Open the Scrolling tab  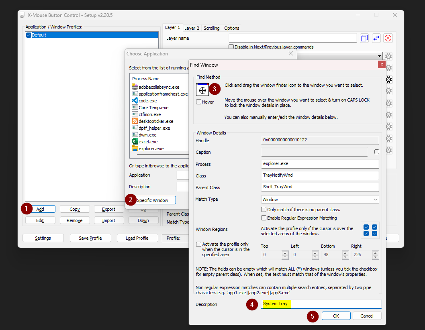tap(211, 28)
